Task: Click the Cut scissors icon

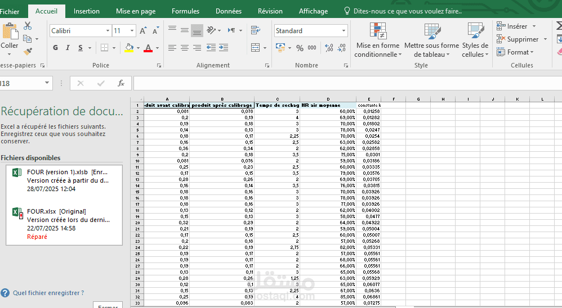Action: (x=28, y=26)
